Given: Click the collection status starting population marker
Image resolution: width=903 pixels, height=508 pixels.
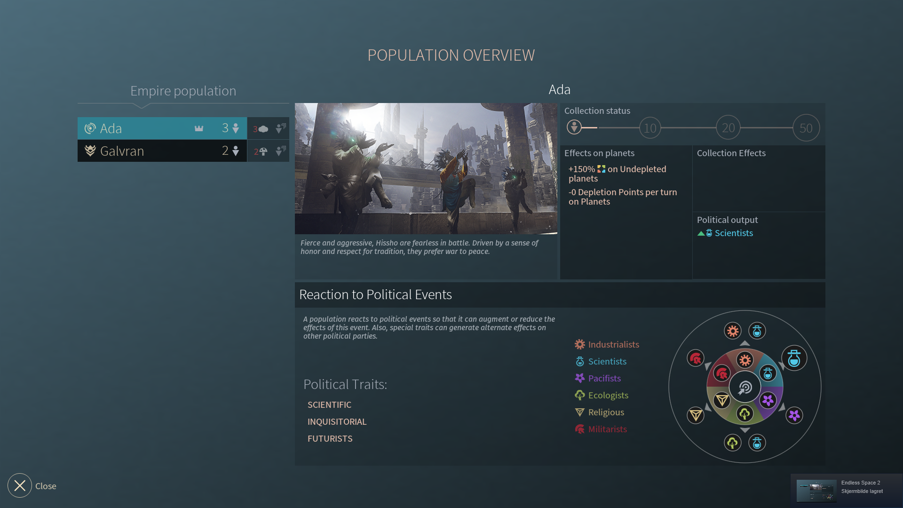Looking at the screenshot, I should (574, 127).
